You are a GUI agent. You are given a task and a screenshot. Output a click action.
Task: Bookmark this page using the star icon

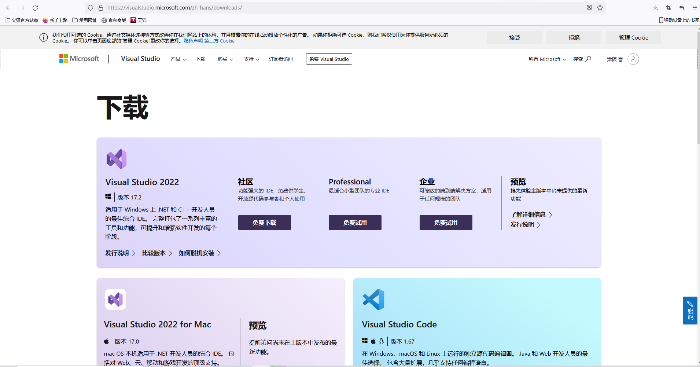[600, 7]
